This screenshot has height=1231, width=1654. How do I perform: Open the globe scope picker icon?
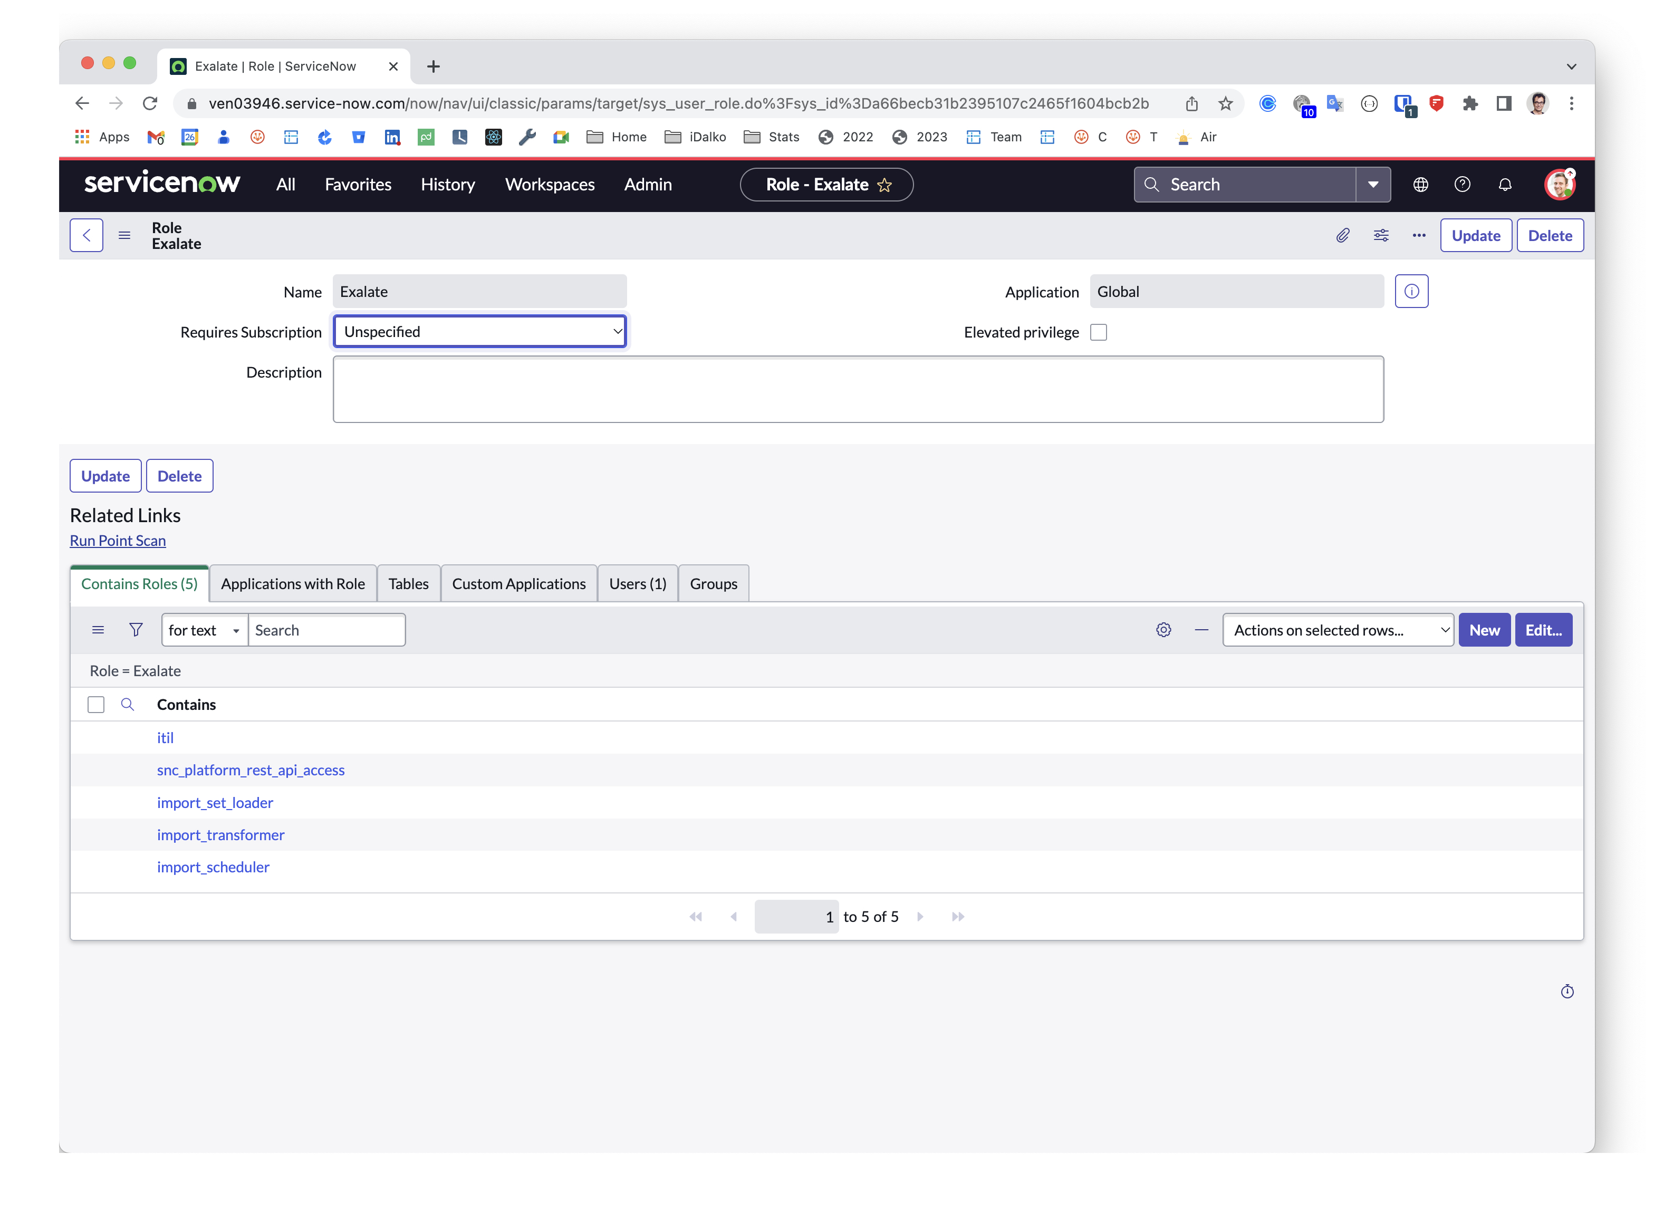(x=1420, y=184)
